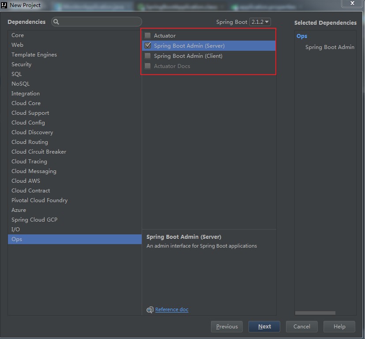Click the Previous button
Screen dimensions: 365x339
click(227, 327)
